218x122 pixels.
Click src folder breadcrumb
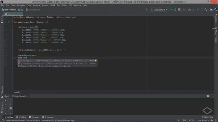20,10
